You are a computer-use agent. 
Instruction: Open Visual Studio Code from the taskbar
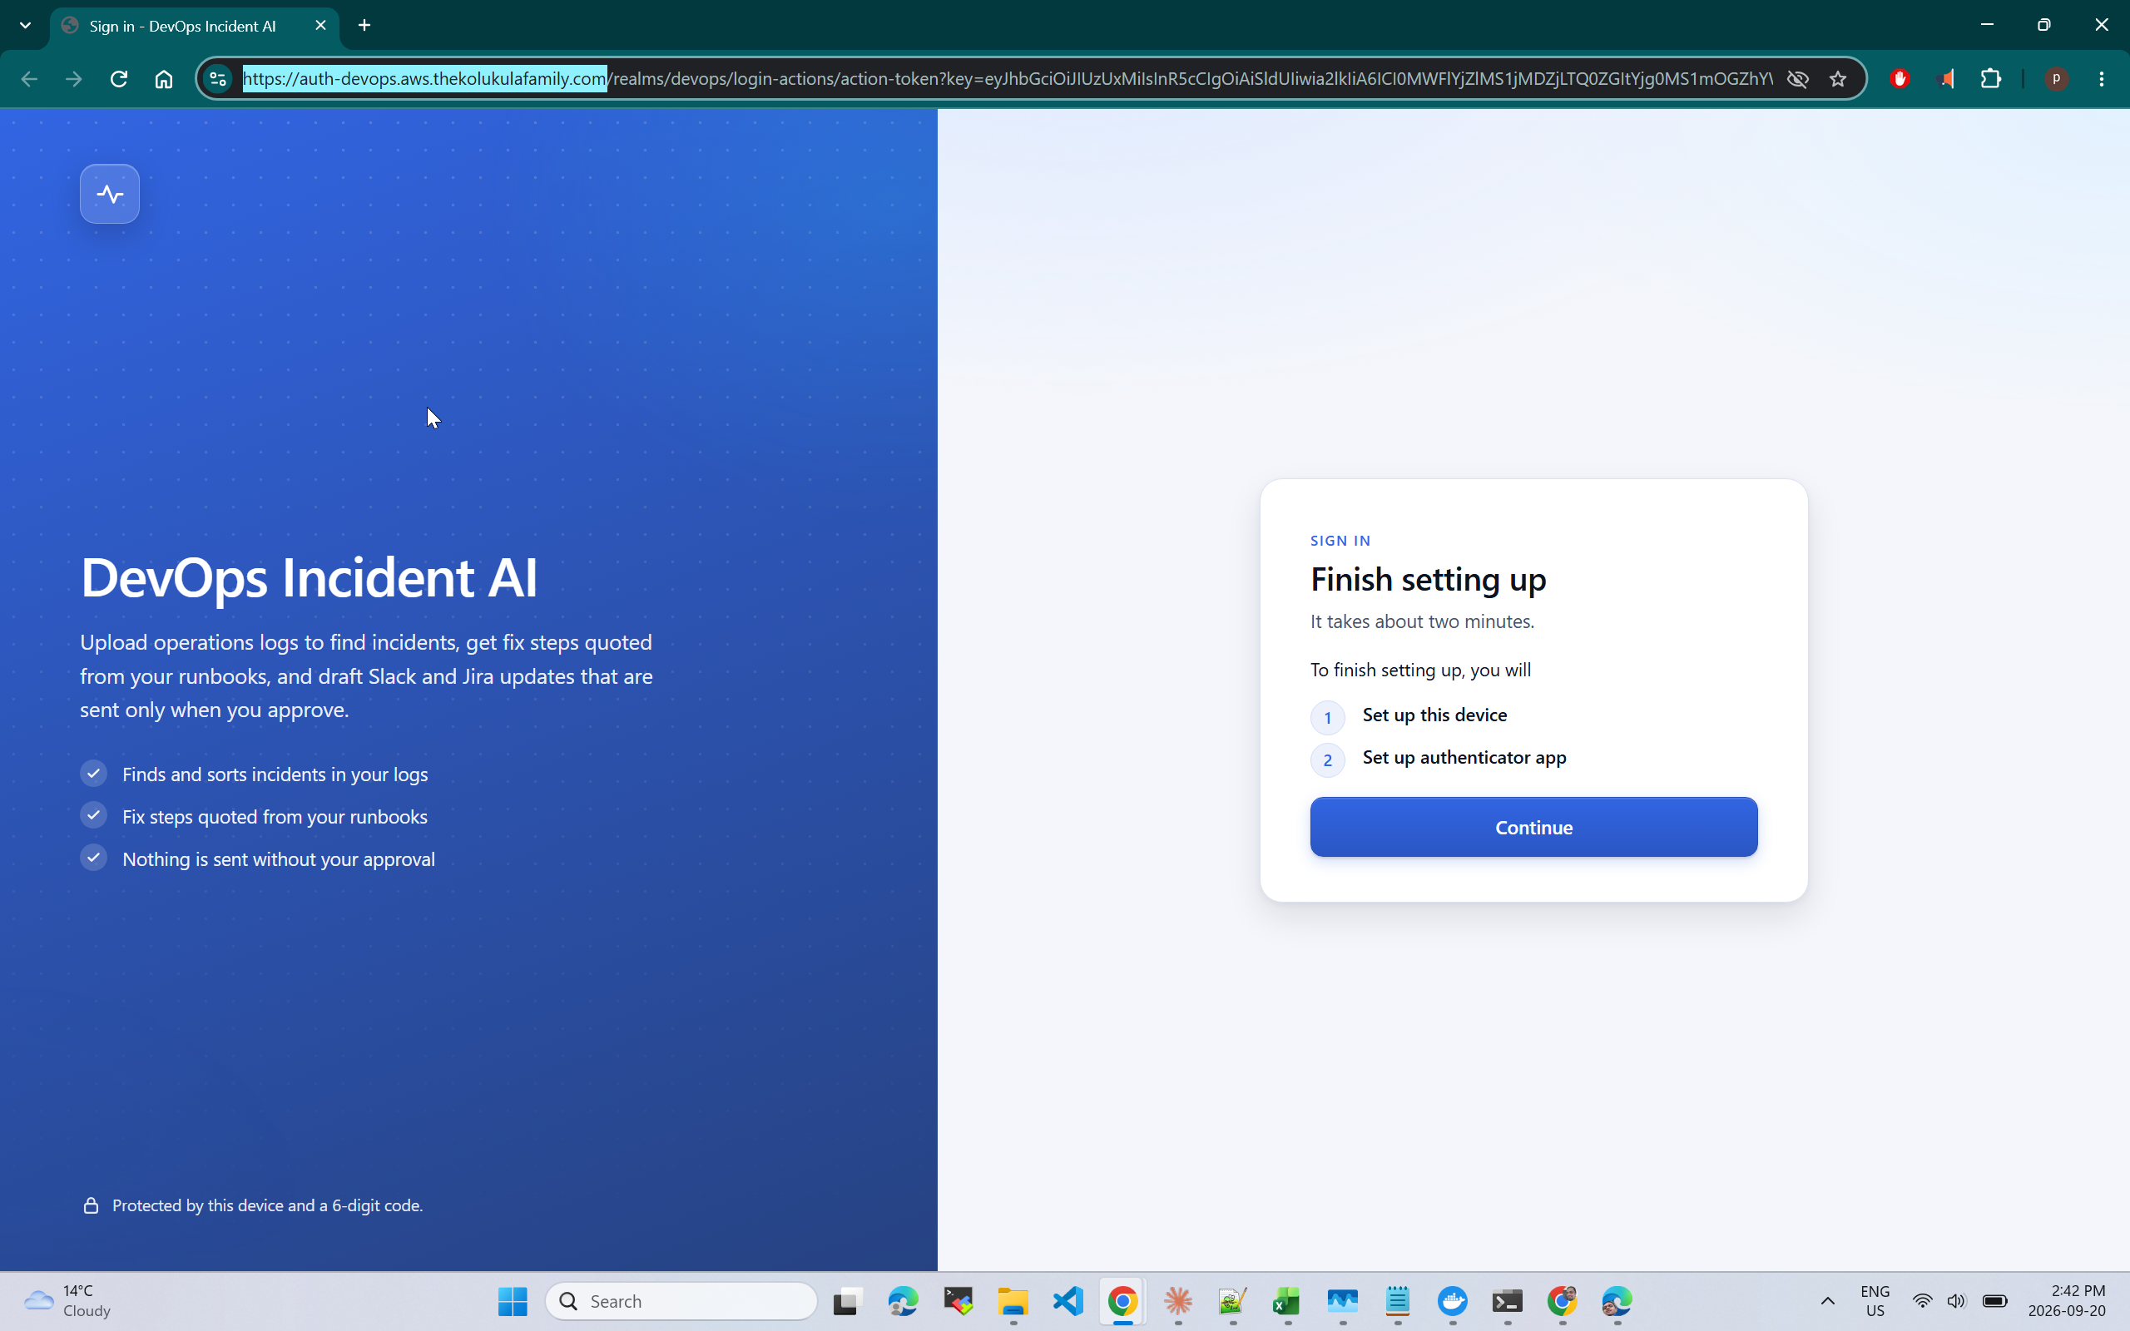1068,1301
